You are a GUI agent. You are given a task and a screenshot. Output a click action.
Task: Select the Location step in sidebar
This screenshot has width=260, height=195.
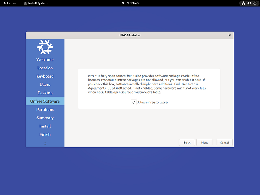45,68
